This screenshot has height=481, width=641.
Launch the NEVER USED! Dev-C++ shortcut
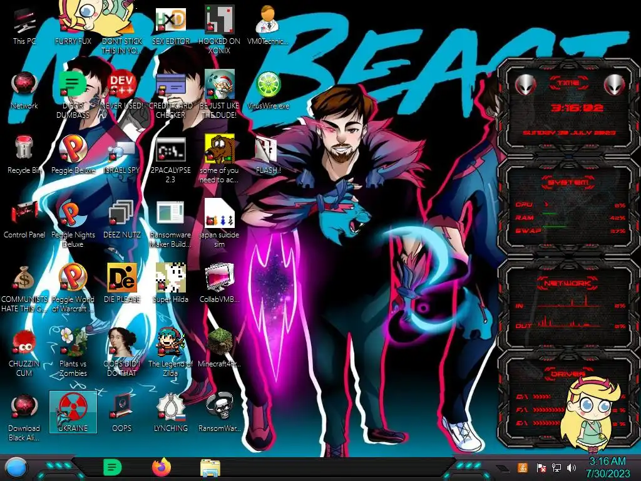click(x=122, y=90)
